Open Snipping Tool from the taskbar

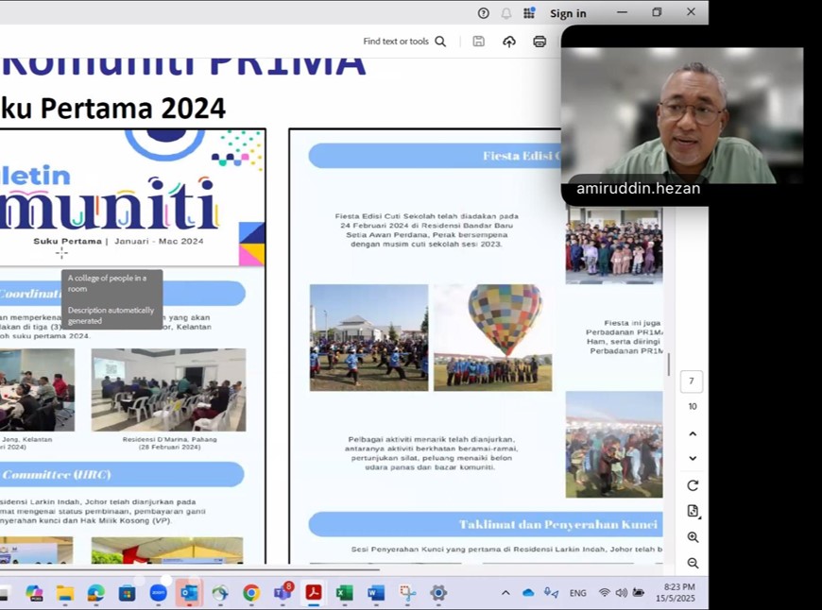(407, 593)
